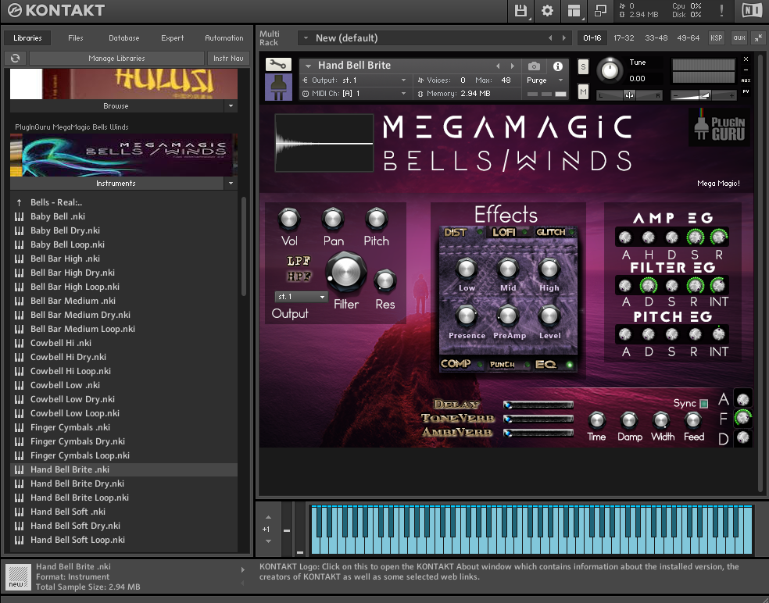769x603 pixels.
Task: Select the HPF filter type
Action: [x=299, y=276]
